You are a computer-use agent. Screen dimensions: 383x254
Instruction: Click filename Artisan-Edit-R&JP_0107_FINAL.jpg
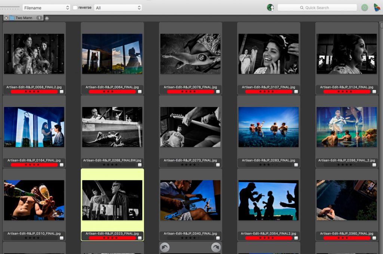[269, 87]
